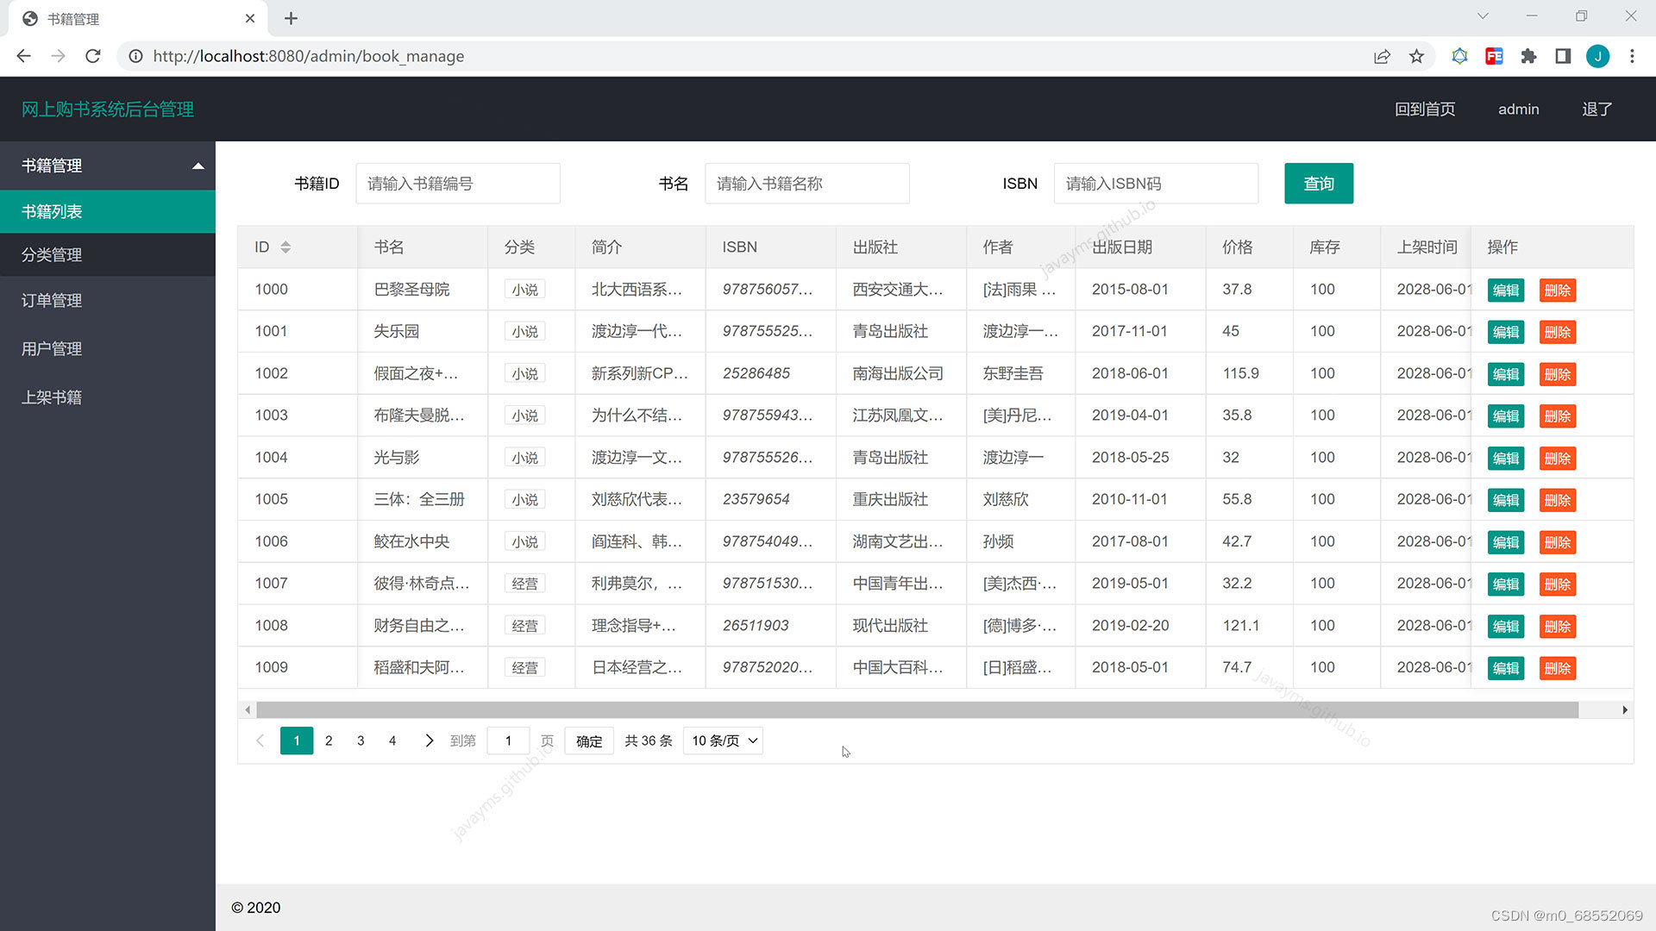Focus the 书籍ID input field
This screenshot has height=931, width=1656.
pyautogui.click(x=458, y=184)
